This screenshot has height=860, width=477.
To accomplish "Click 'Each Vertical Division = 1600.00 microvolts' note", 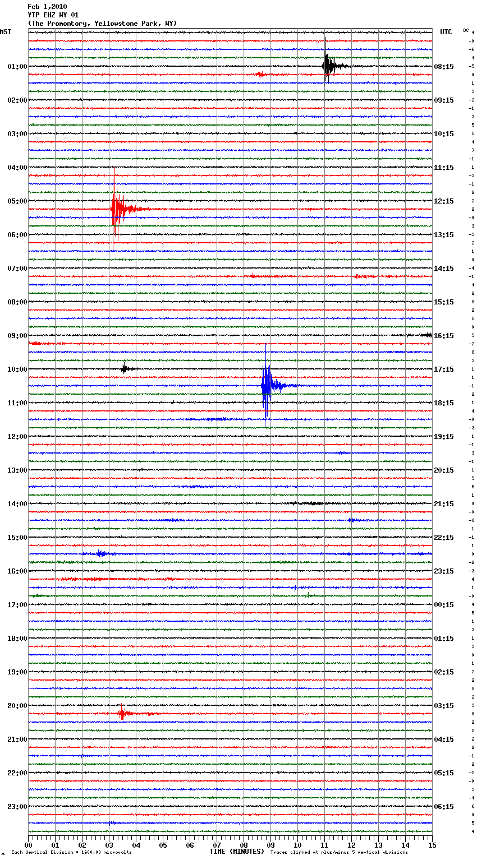I will (71, 852).
